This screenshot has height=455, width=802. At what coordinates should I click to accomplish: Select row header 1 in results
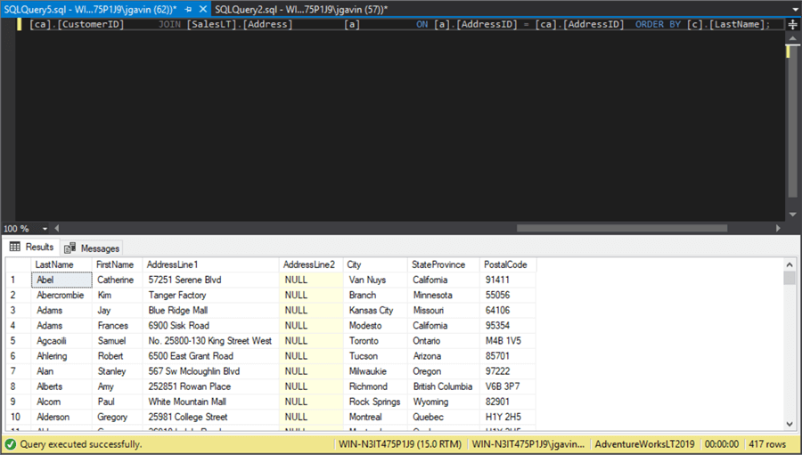coord(19,280)
